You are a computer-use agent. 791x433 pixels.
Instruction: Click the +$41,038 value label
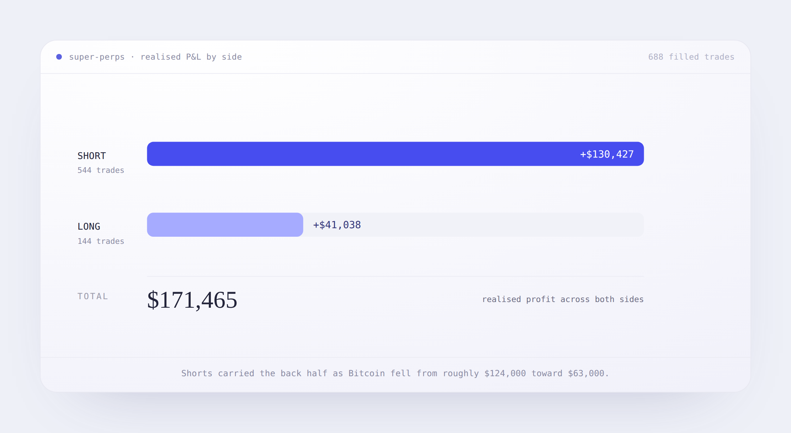[x=337, y=225]
